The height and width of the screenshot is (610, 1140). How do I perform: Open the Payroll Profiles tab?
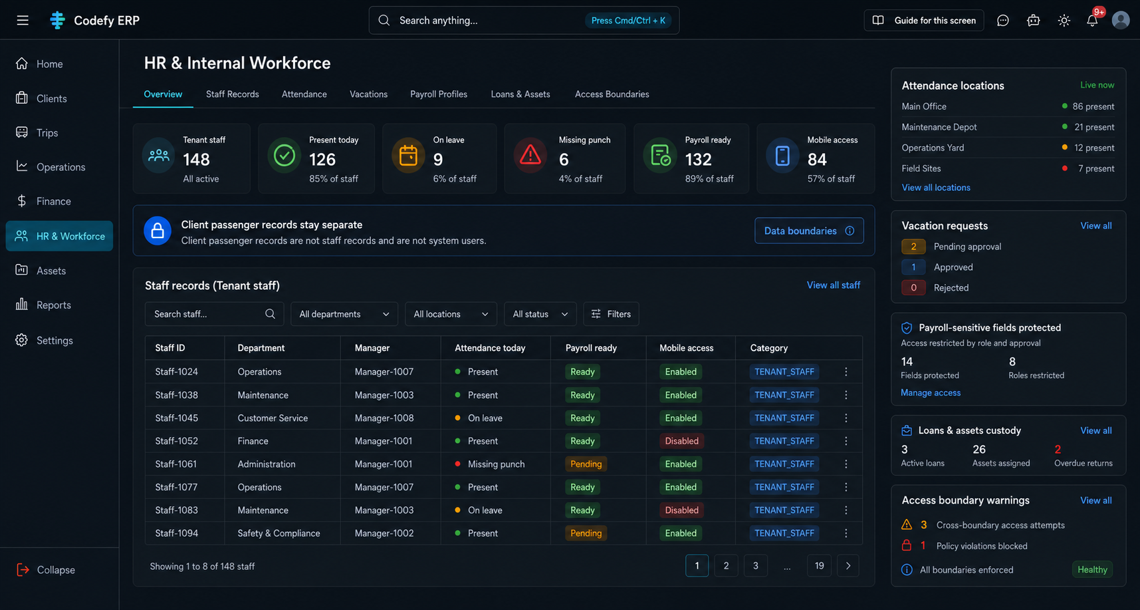tap(439, 94)
